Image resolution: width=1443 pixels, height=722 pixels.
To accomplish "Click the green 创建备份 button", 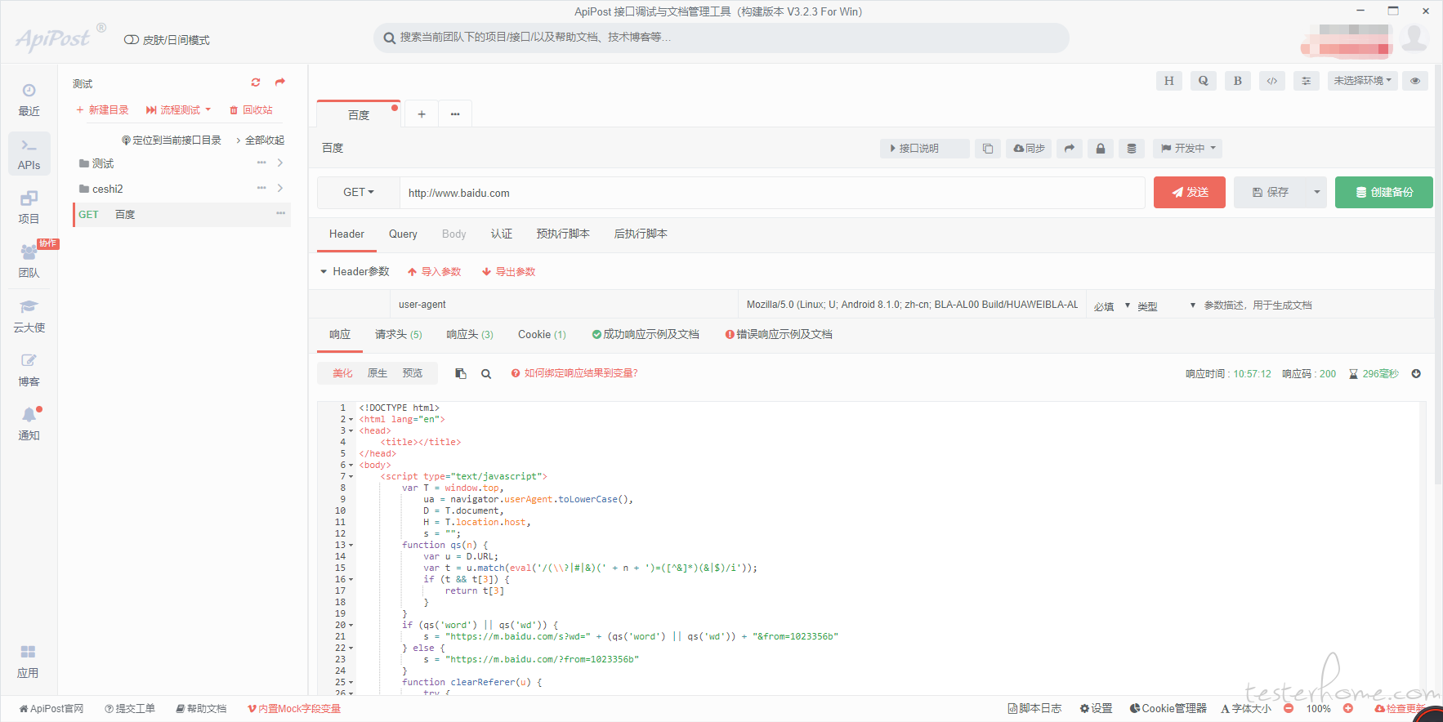I will (x=1383, y=192).
